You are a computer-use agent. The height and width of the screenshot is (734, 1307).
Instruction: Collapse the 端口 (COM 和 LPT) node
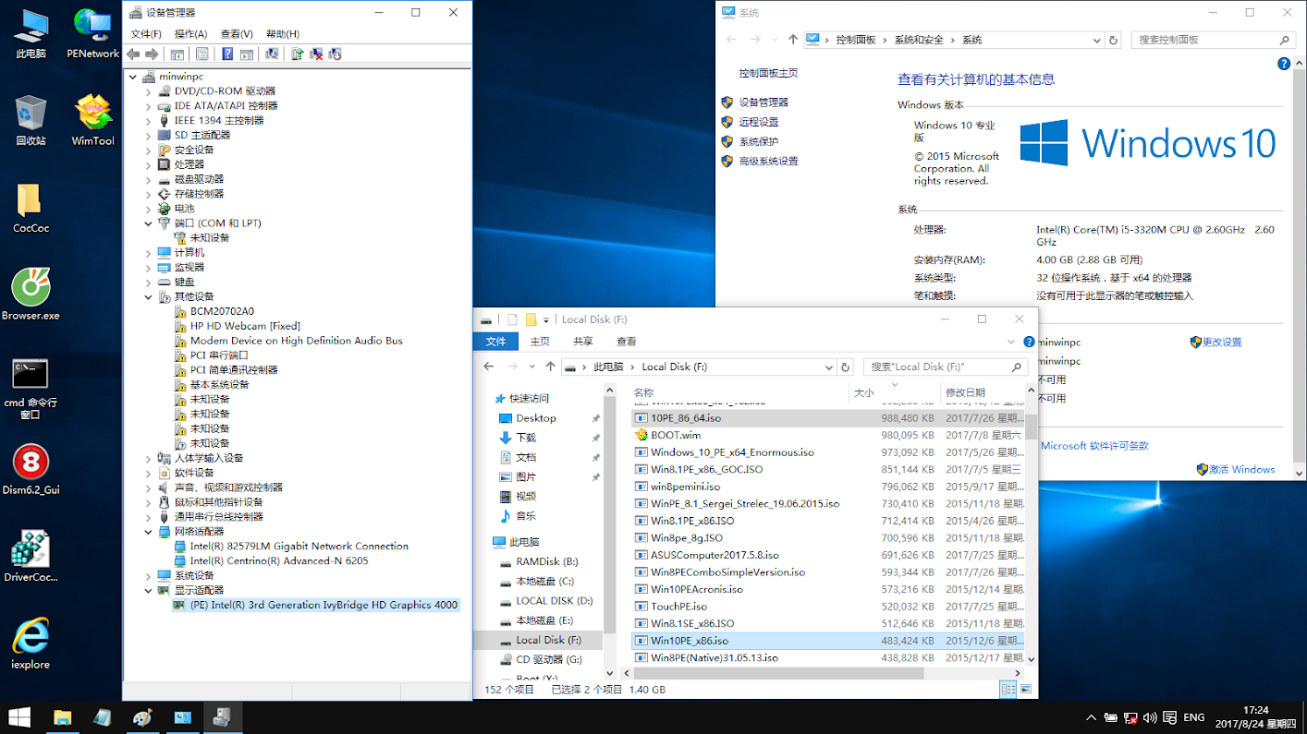[x=149, y=223]
